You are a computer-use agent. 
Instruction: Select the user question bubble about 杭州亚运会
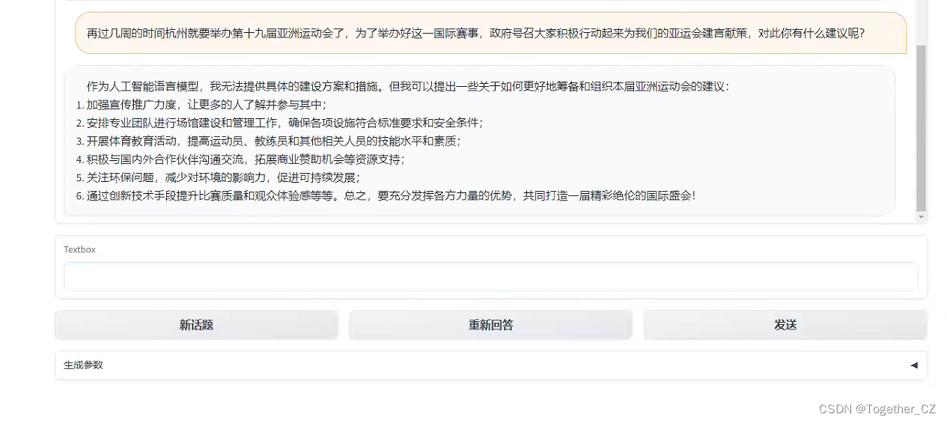(490, 33)
